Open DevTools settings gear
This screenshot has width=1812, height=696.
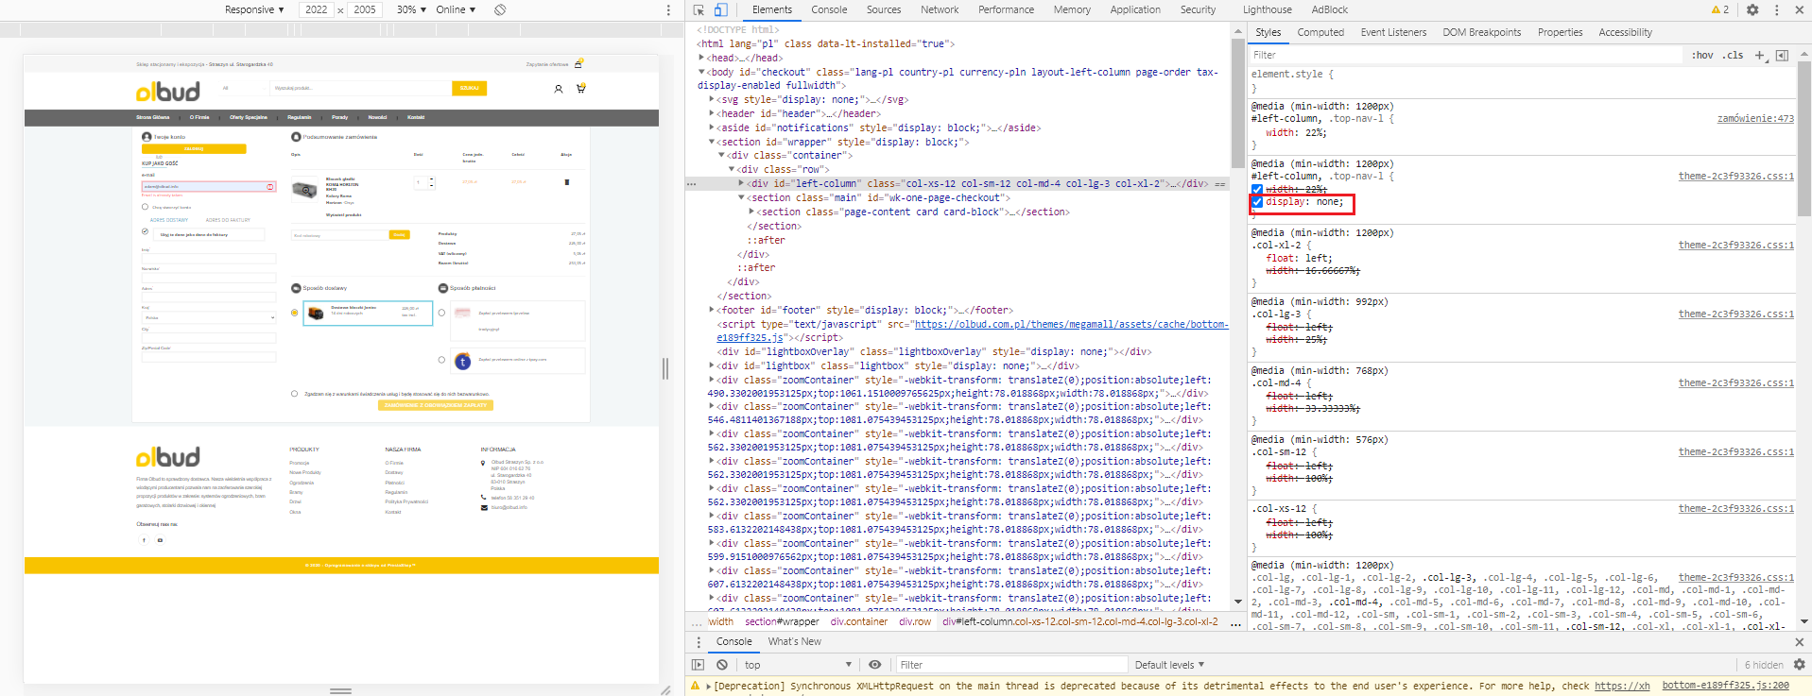pyautogui.click(x=1752, y=9)
